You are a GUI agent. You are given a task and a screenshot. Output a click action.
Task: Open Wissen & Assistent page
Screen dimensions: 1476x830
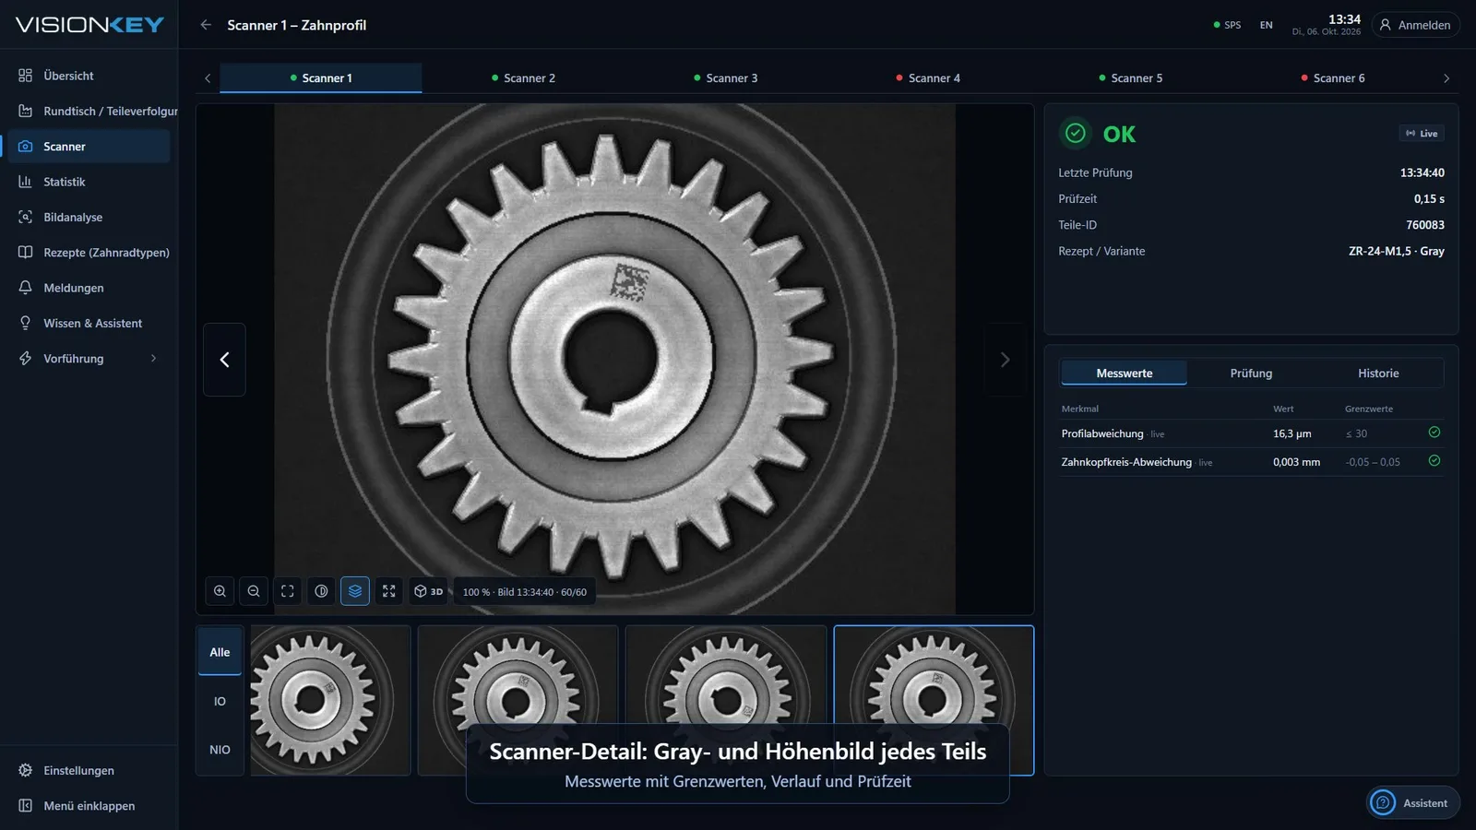coord(89,323)
